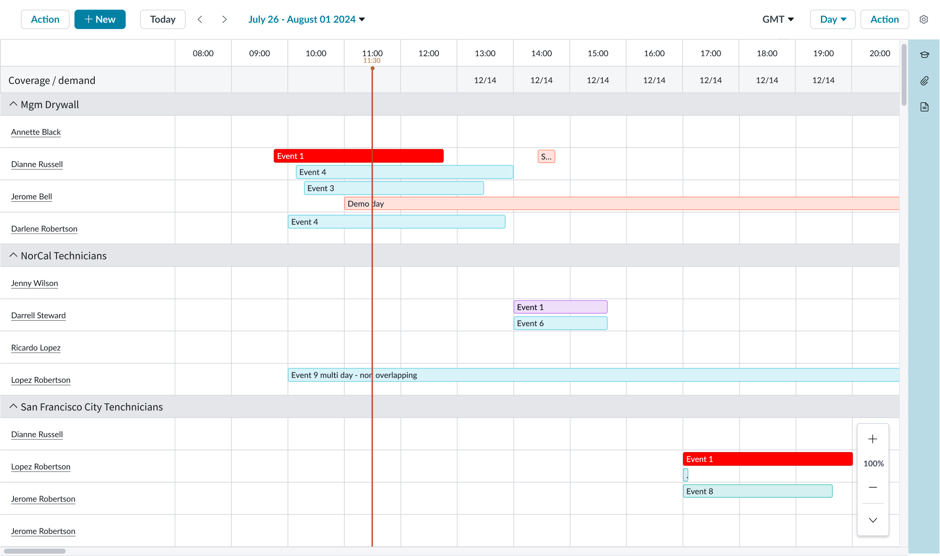Screen dimensions: 940x556
Task: Collapse the Mgm Drywall group
Action: coord(13,104)
